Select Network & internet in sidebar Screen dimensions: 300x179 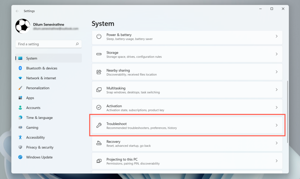click(x=41, y=78)
